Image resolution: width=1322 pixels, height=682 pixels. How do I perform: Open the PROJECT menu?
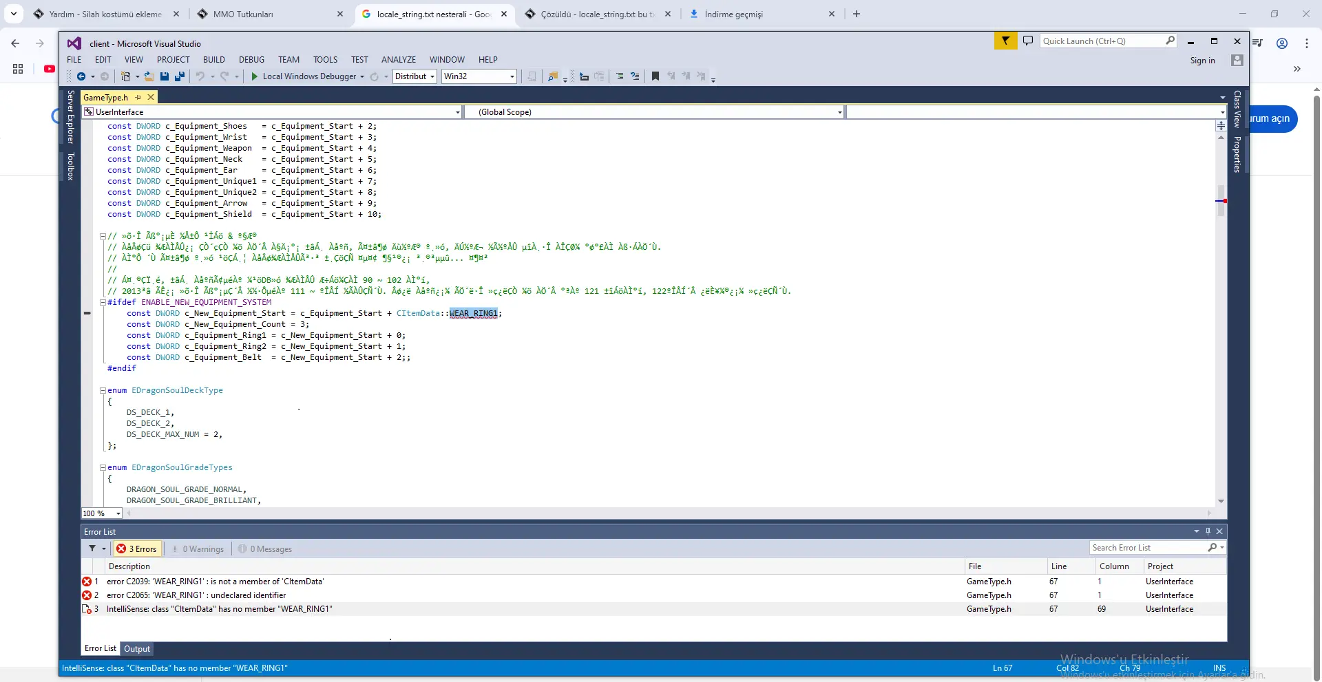pyautogui.click(x=174, y=60)
